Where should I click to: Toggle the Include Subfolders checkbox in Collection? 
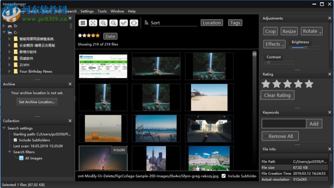(15, 140)
